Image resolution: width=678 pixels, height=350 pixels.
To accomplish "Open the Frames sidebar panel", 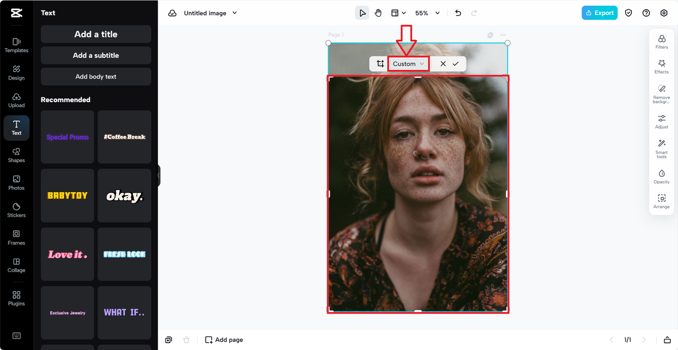I will tap(16, 238).
